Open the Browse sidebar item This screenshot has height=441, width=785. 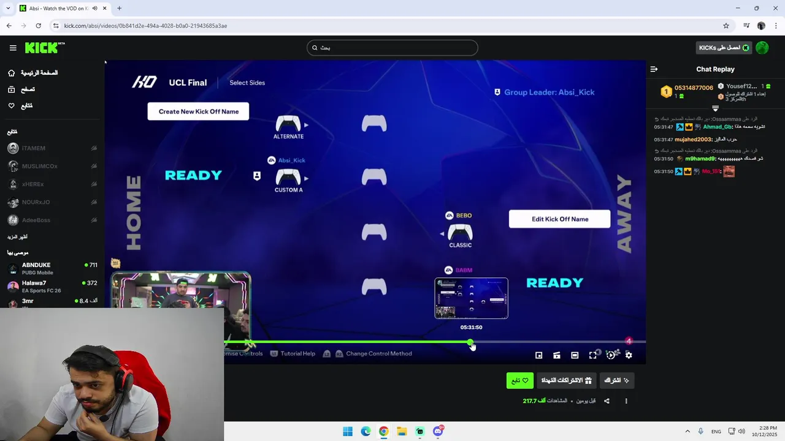pos(21,89)
